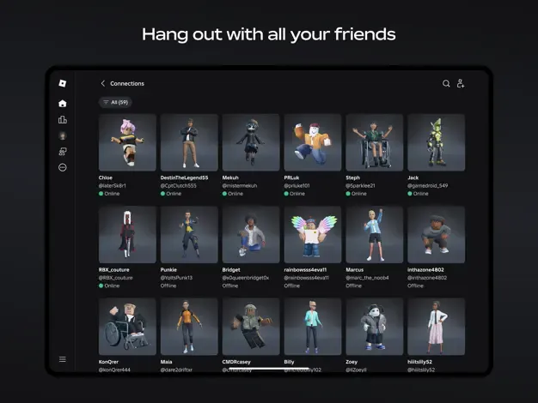Open the Charts icon in sidebar
538x403 pixels.
(x=62, y=120)
